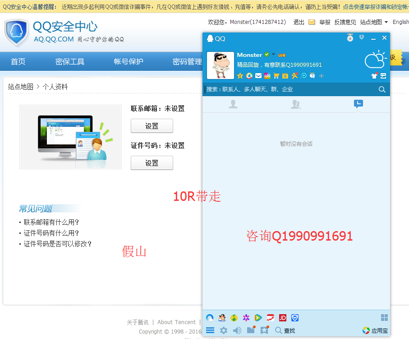Open the stock chart app icon

coord(271,318)
